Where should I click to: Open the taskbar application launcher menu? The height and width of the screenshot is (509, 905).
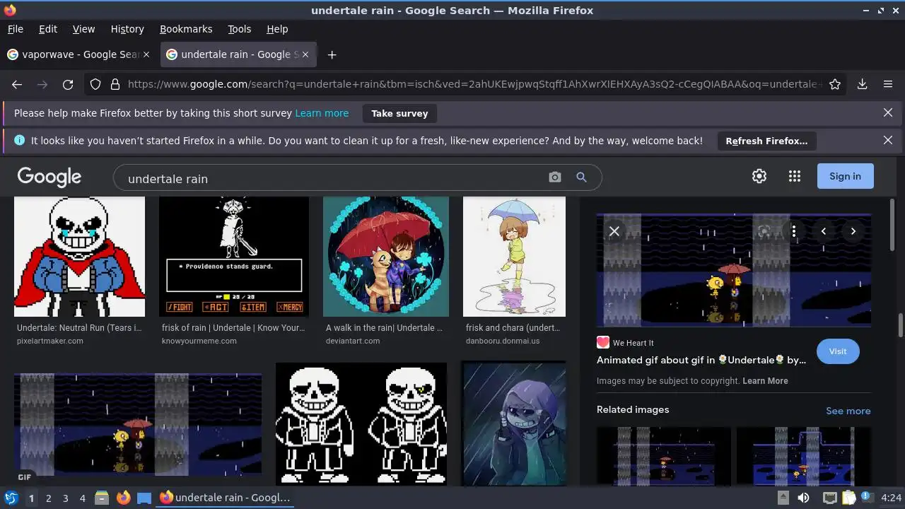tap(11, 498)
